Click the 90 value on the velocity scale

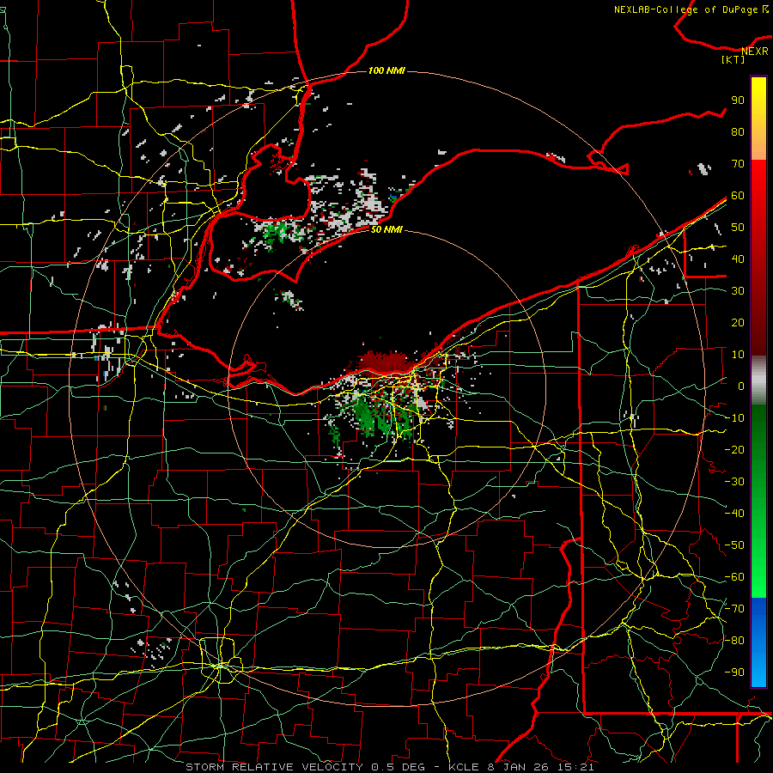tap(738, 100)
